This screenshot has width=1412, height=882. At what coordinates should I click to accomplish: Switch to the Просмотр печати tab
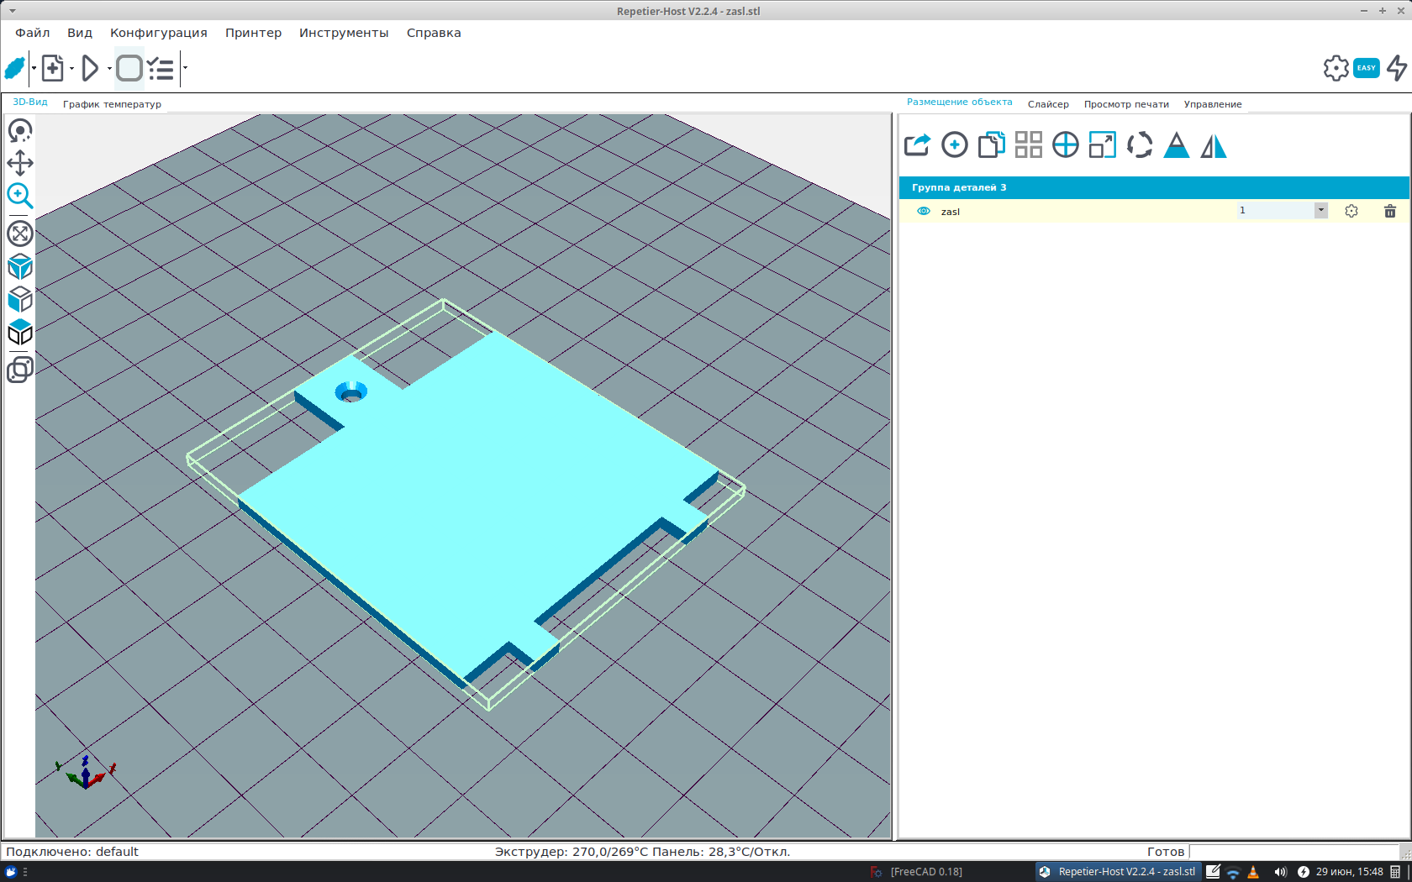(x=1126, y=104)
